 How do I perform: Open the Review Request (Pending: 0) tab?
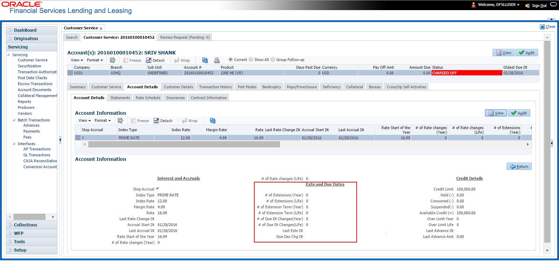[x=185, y=37]
